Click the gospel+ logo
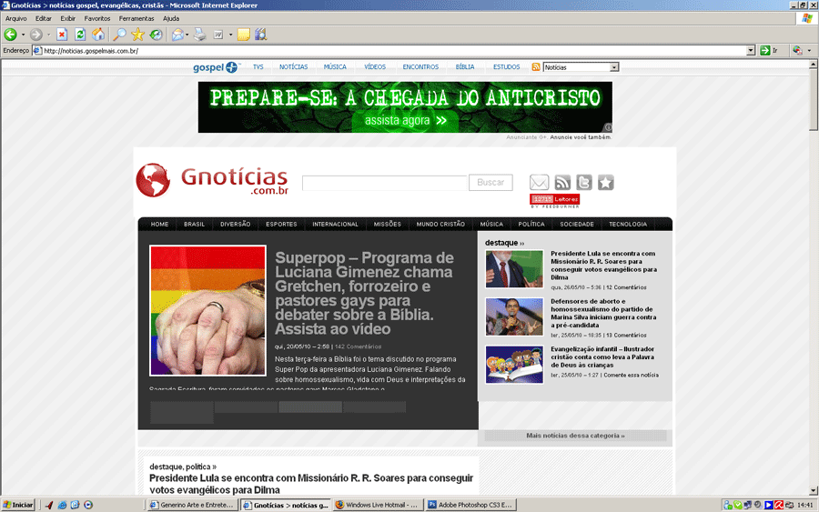The width and height of the screenshot is (819, 512). [215, 67]
